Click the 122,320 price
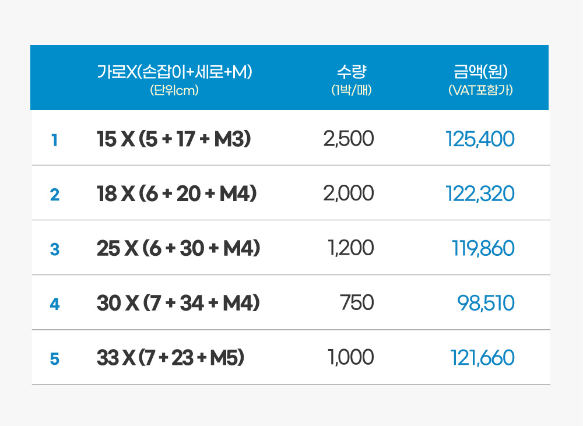Screen dimensions: 583x426 pos(480,193)
